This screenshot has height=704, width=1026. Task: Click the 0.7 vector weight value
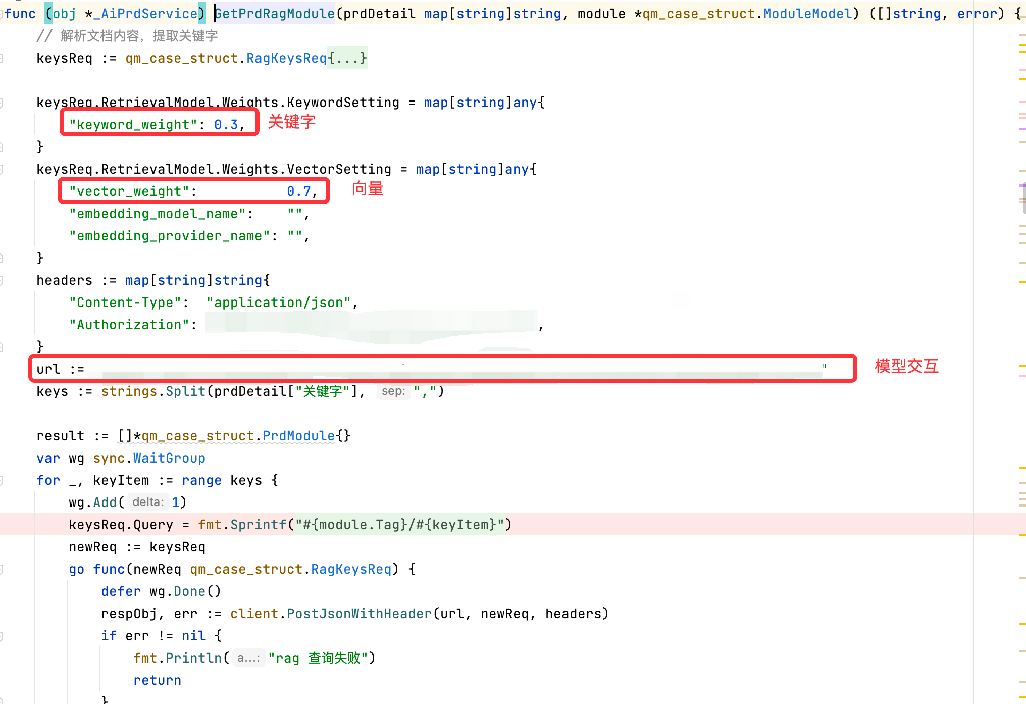[299, 191]
